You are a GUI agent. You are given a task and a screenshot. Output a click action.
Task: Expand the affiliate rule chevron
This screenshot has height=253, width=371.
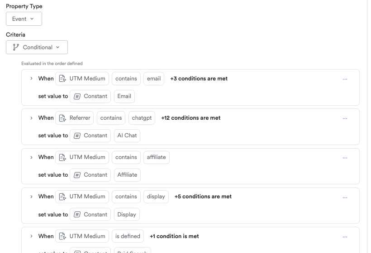point(31,157)
